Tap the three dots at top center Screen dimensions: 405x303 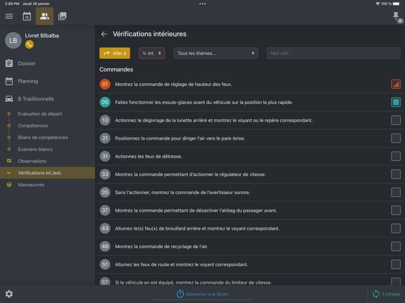click(203, 3)
